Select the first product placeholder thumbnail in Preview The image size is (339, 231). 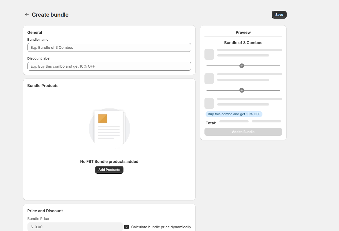[209, 54]
